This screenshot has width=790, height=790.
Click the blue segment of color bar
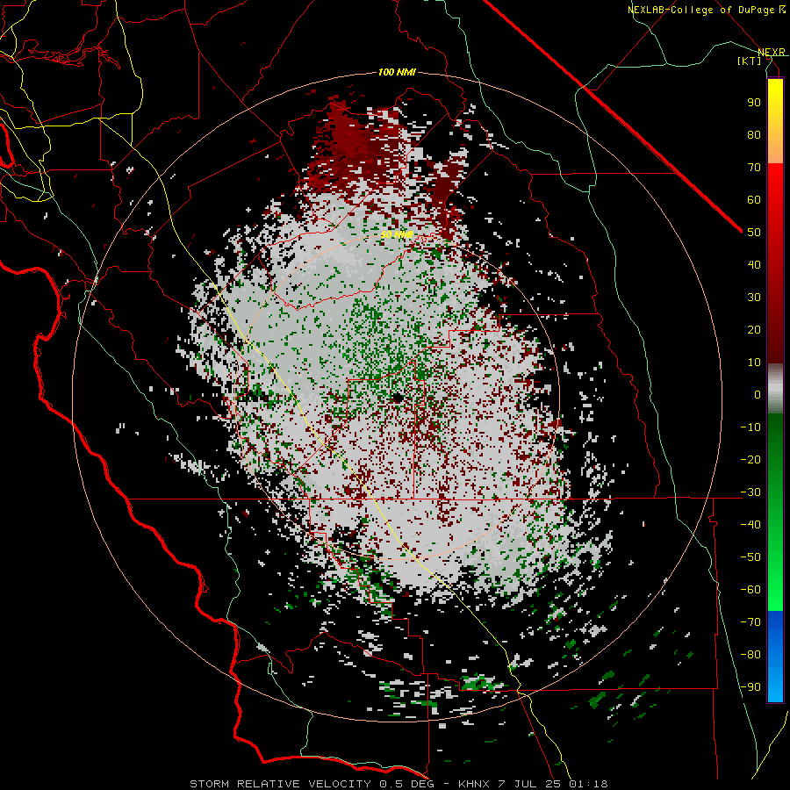pos(775,656)
